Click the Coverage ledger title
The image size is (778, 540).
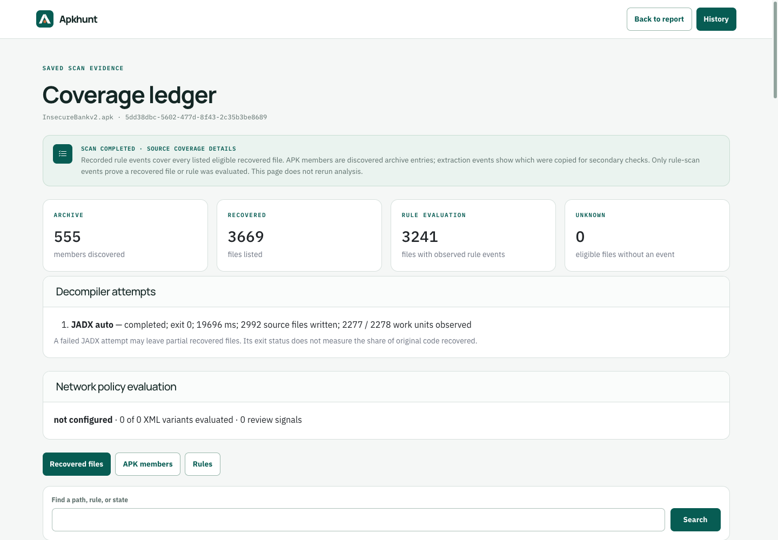point(129,95)
